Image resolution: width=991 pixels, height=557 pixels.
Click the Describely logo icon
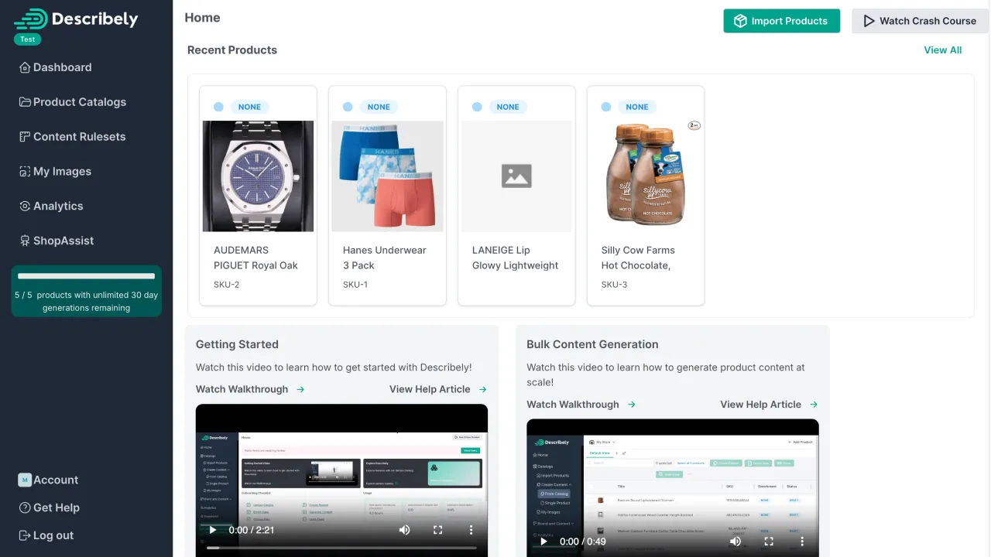point(31,19)
